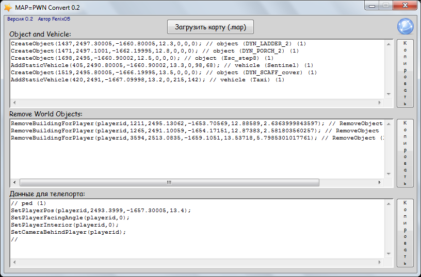Copy the Данные для телепорта output

[405, 233]
